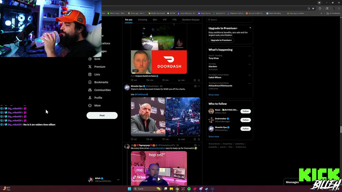Image resolution: width=342 pixels, height=192 pixels.
Task: Bookmark the Wrestle Ops Triple H post
Action: (x=195, y=139)
